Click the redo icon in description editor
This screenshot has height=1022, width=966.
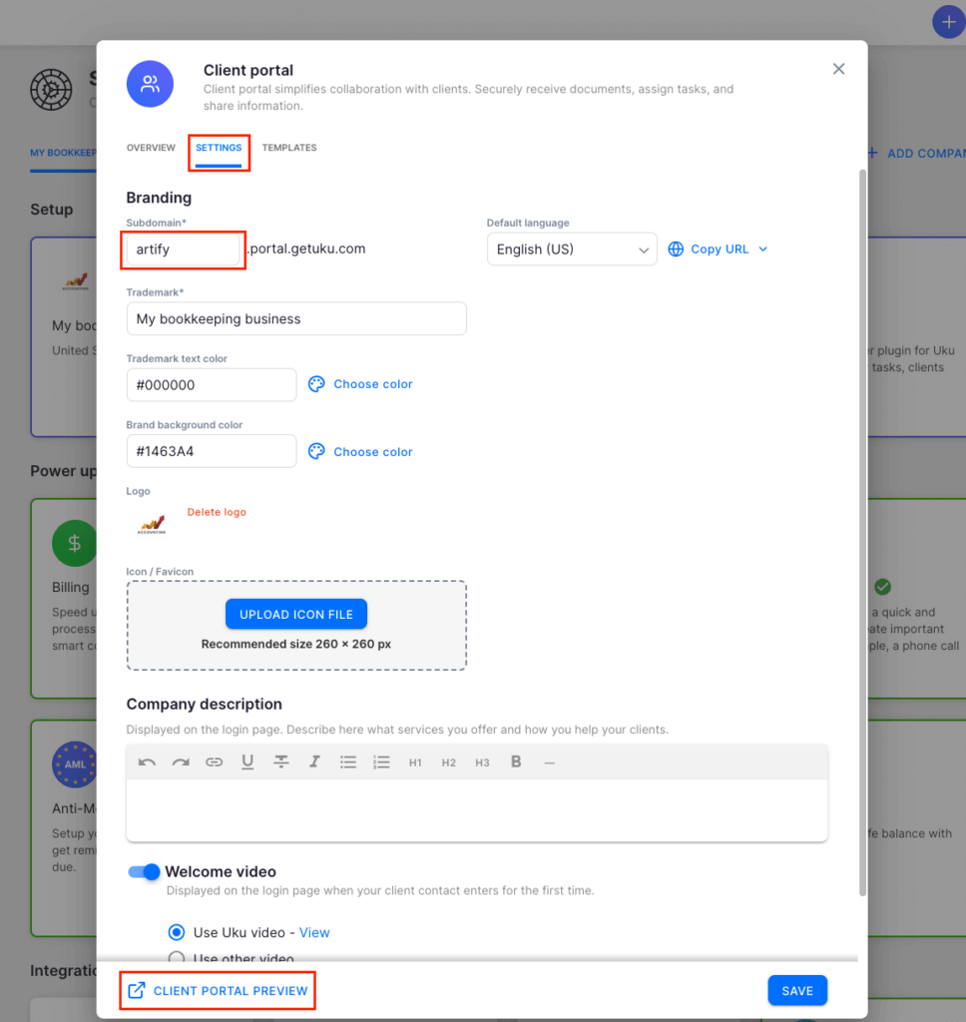181,762
